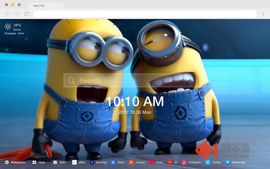Click the JD text label
This screenshot has width=270, height=169.
175,162
